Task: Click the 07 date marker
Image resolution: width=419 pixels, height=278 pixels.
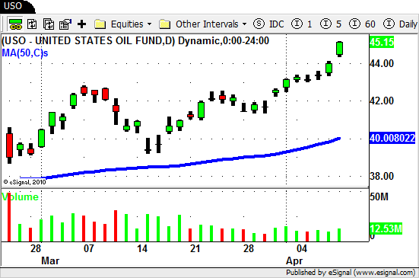Action: tap(89, 248)
